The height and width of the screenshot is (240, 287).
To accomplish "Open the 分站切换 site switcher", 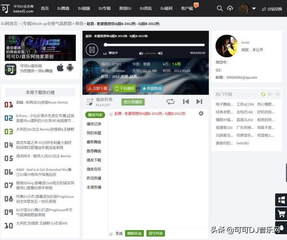I will click(272, 9).
